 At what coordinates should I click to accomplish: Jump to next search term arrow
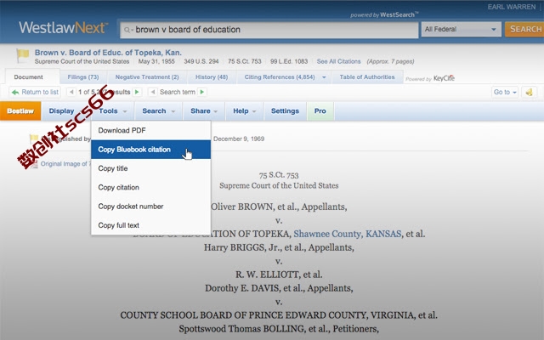click(x=202, y=92)
